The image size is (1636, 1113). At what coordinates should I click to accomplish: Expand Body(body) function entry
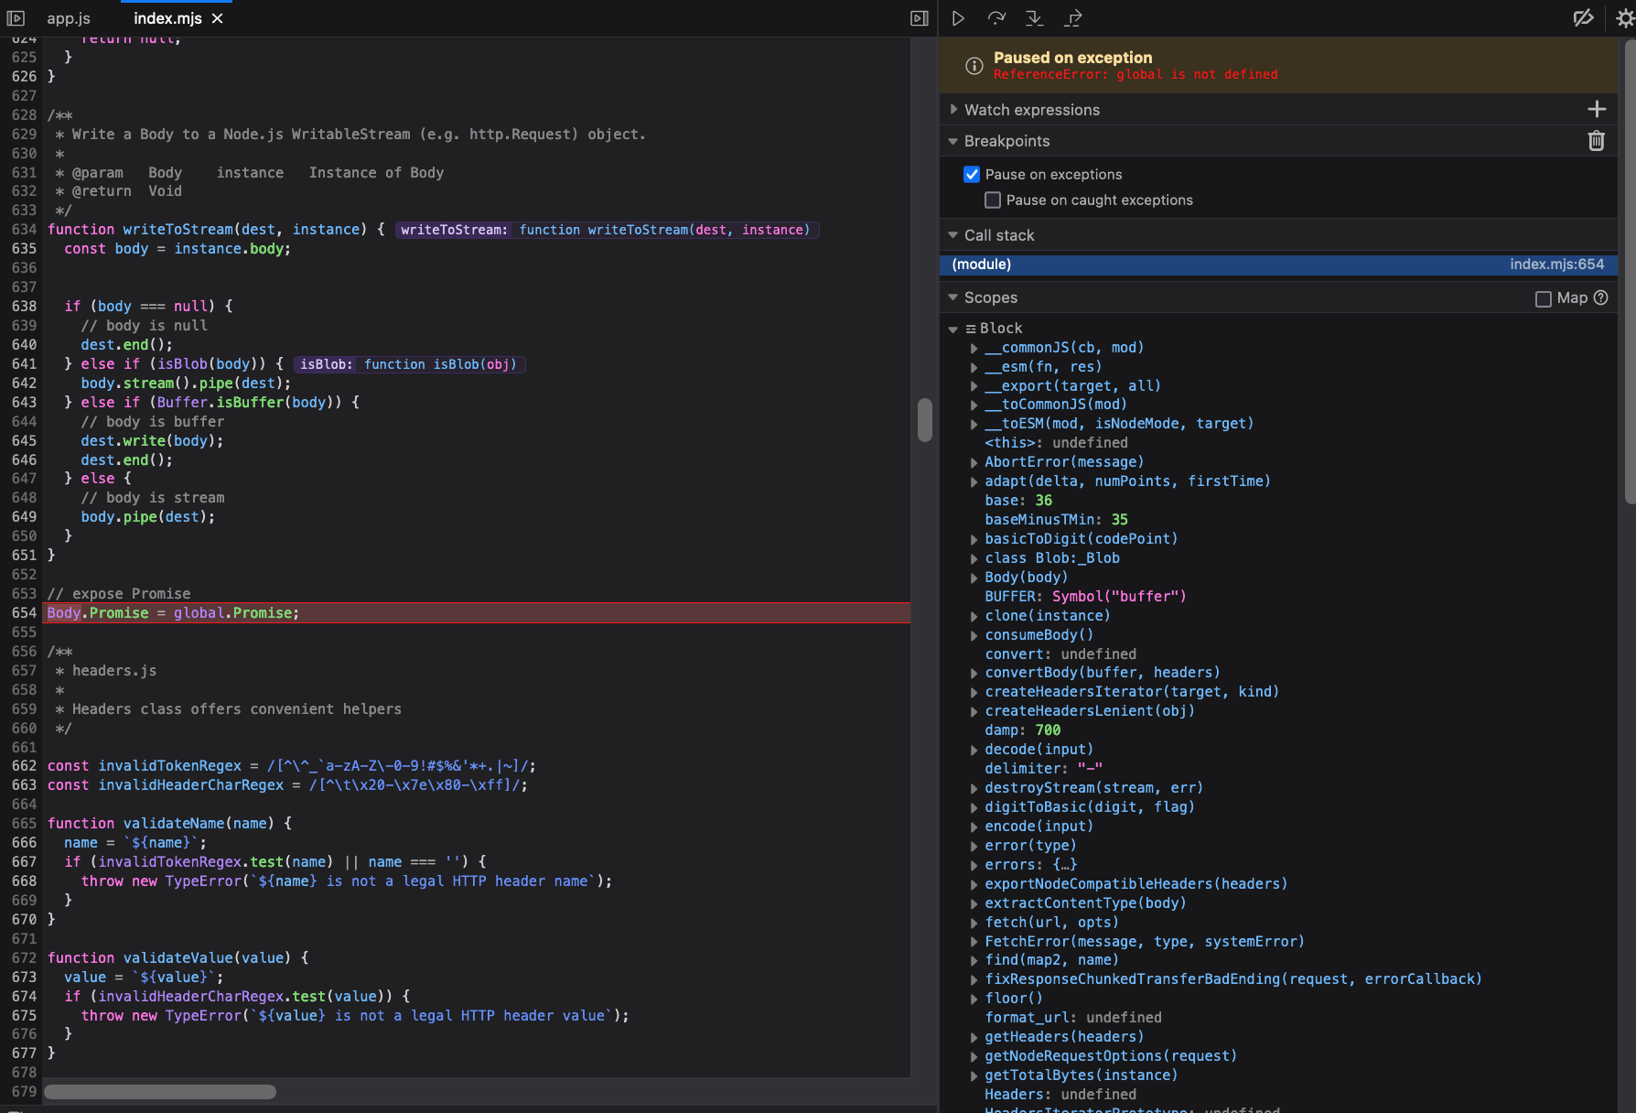974,578
